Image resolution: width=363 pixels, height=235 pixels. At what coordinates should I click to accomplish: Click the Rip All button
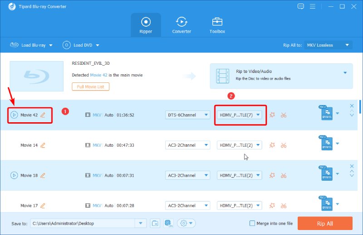coord(325,223)
